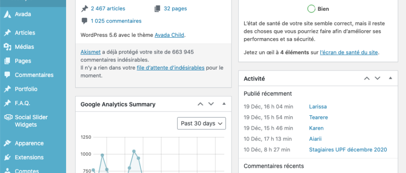Open file d'attente d'indésirables link

tap(171, 68)
